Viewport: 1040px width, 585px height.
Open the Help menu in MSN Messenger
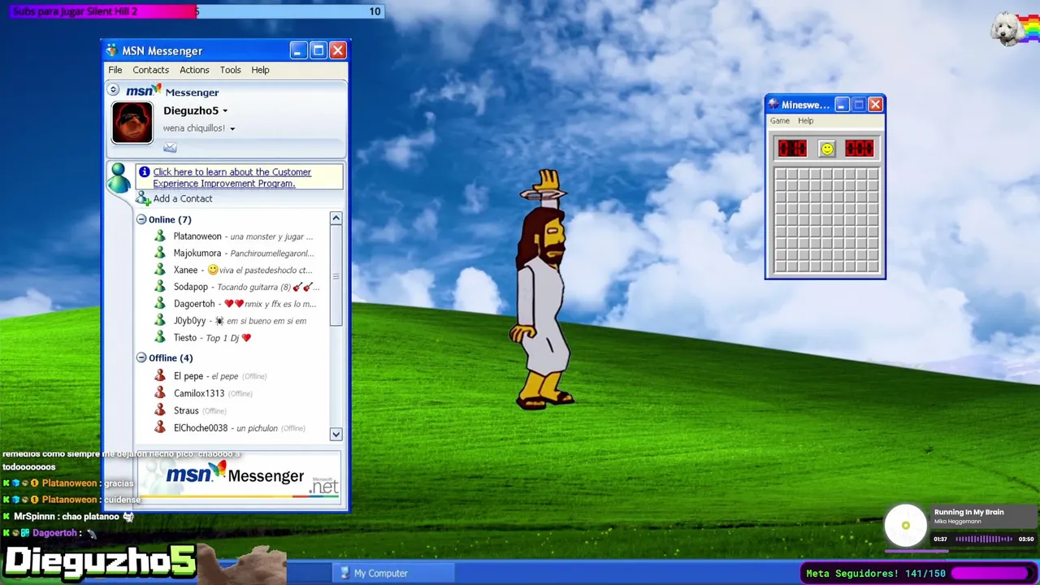260,70
